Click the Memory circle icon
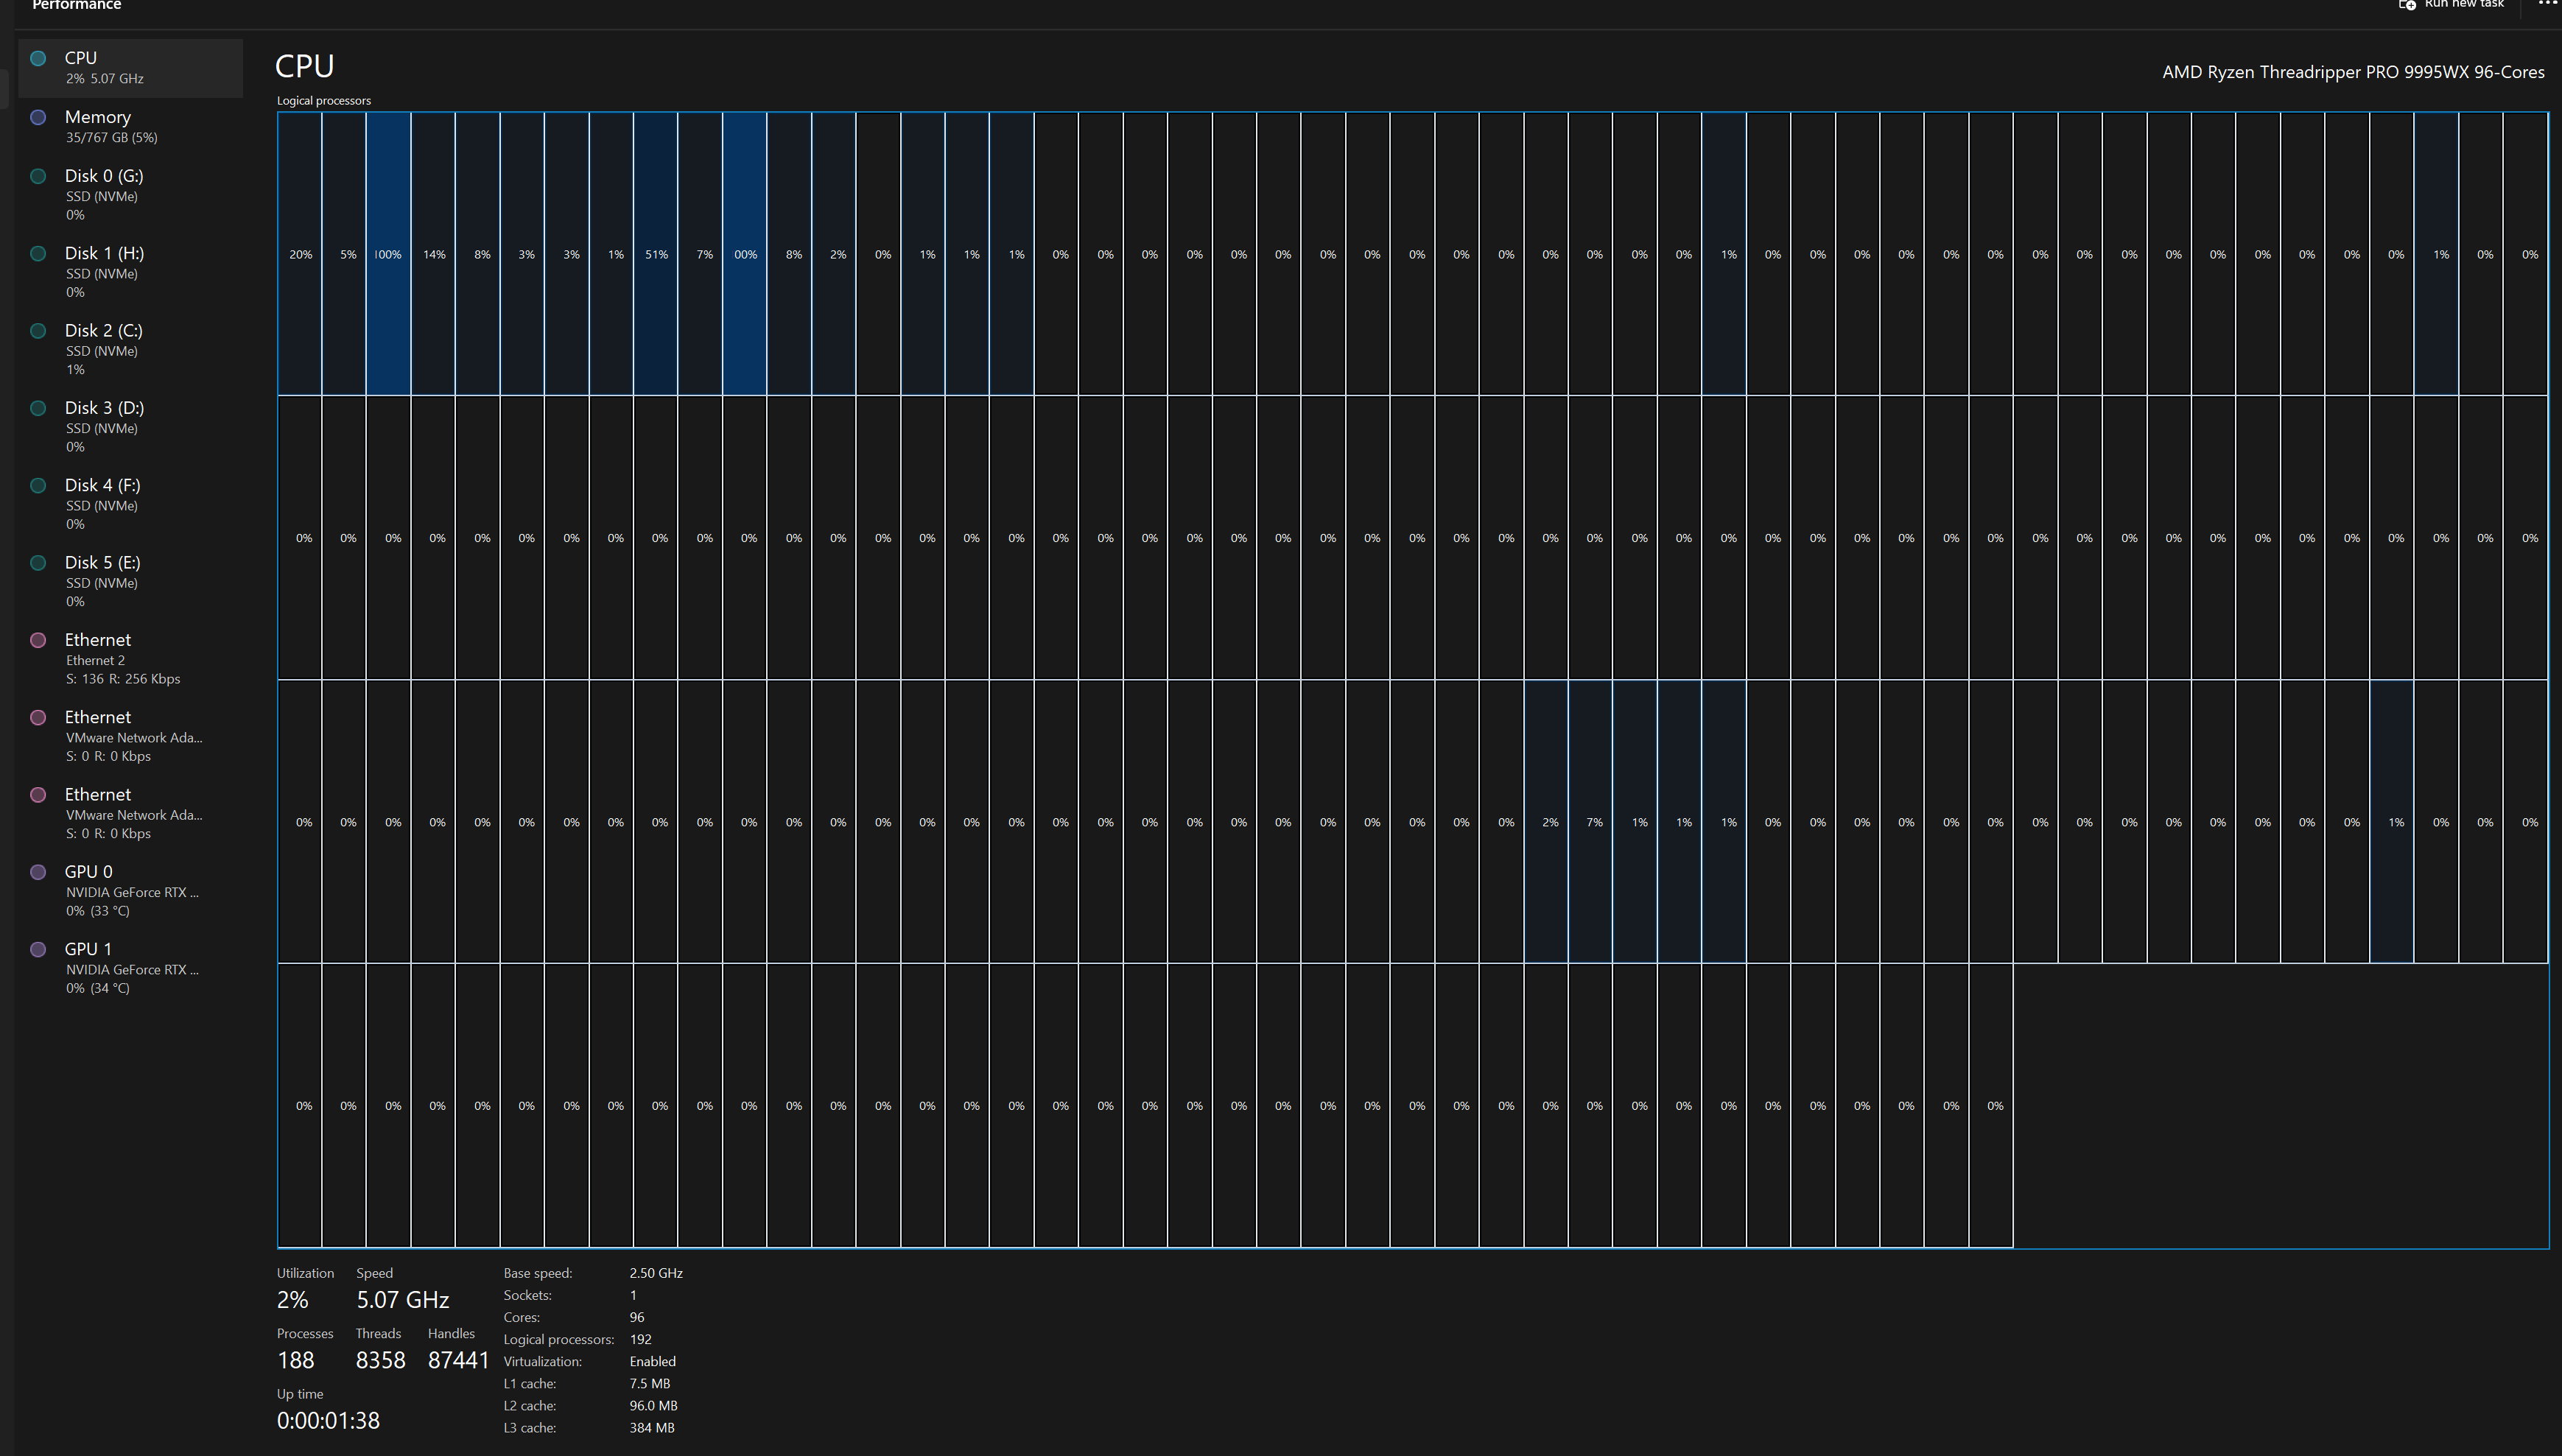 coord(38,117)
